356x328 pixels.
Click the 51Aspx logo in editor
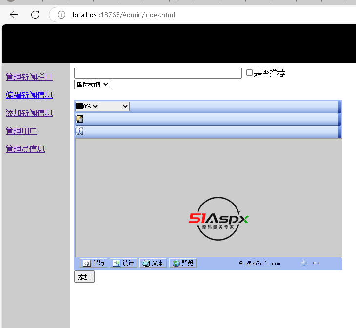[x=219, y=219]
